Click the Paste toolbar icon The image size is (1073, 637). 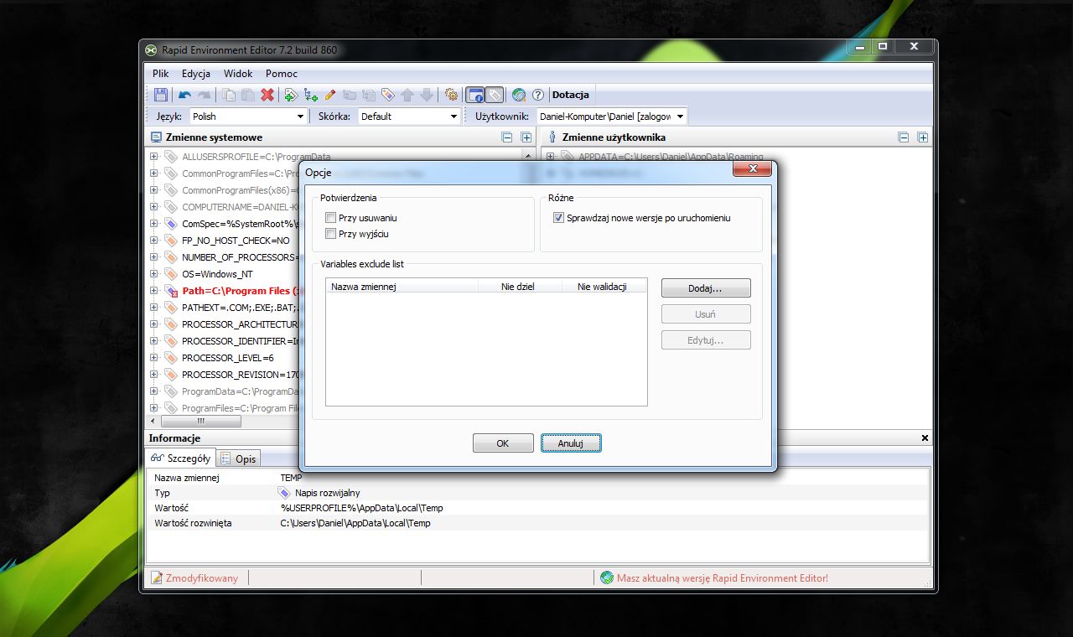click(248, 95)
